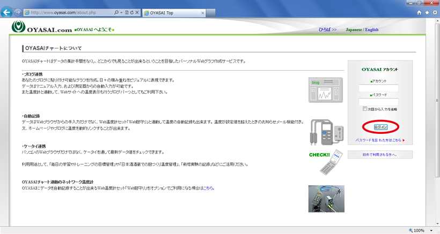Click the blog graph illustration
Viewport: 440px width, 234px height.
pyautogui.click(x=326, y=90)
